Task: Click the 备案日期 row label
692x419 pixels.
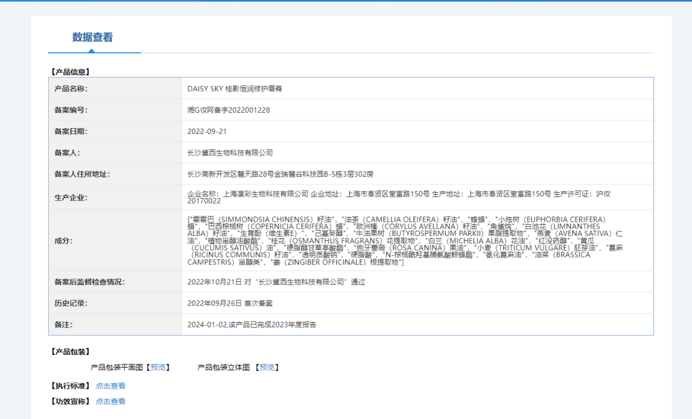Action: [x=70, y=131]
